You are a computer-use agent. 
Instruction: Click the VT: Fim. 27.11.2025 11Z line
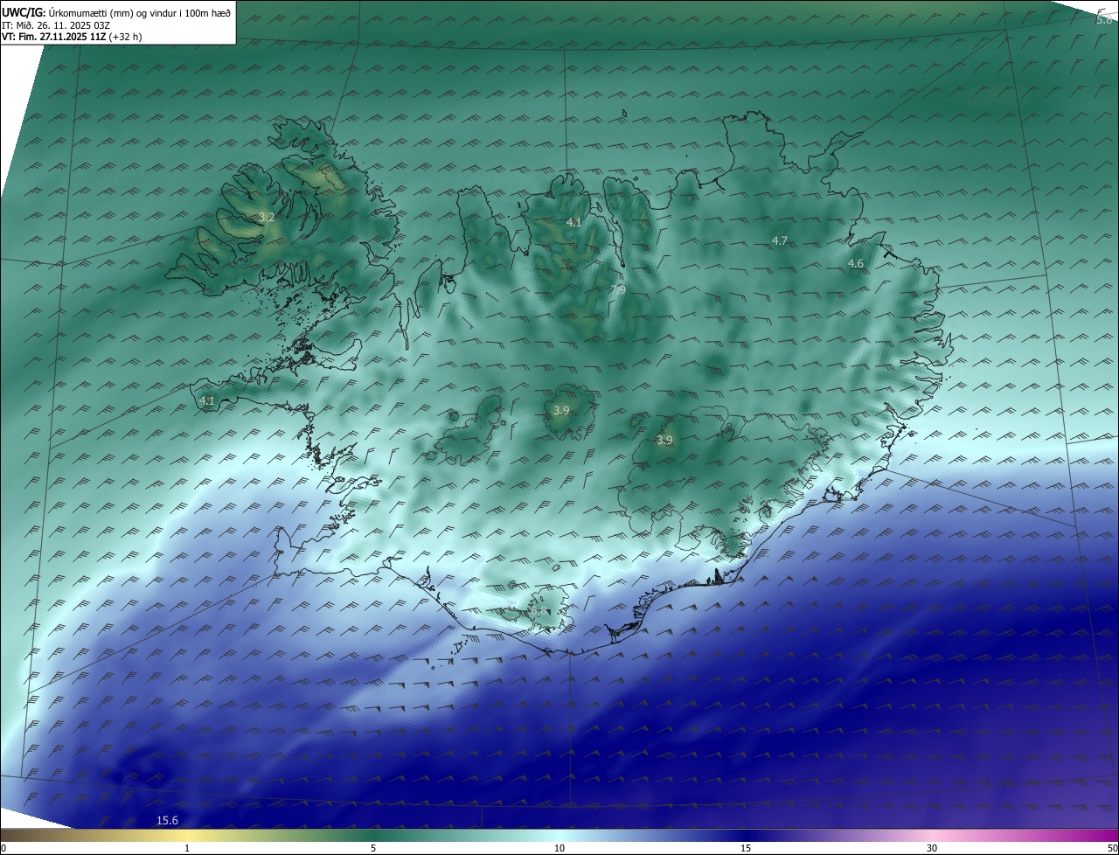(x=72, y=37)
